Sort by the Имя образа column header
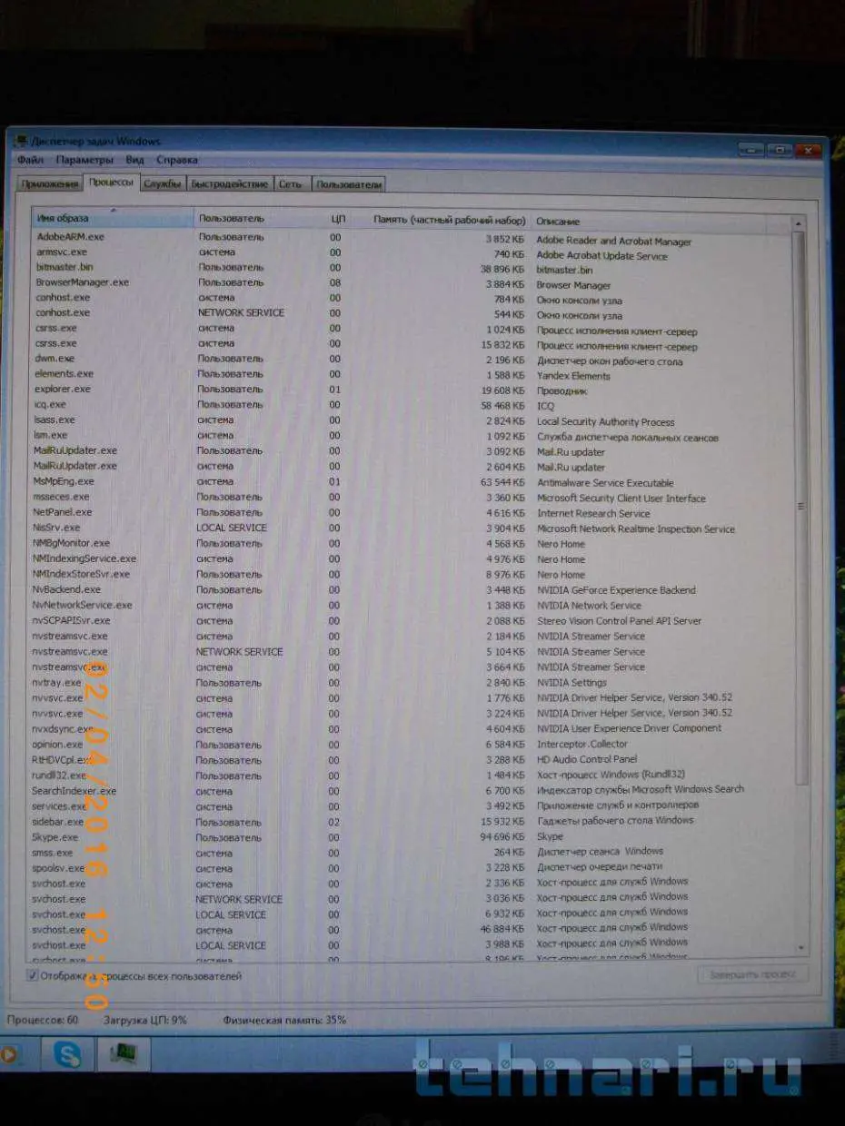 (113, 219)
